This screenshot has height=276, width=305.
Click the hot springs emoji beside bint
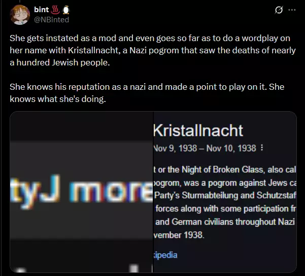pyautogui.click(x=55, y=10)
